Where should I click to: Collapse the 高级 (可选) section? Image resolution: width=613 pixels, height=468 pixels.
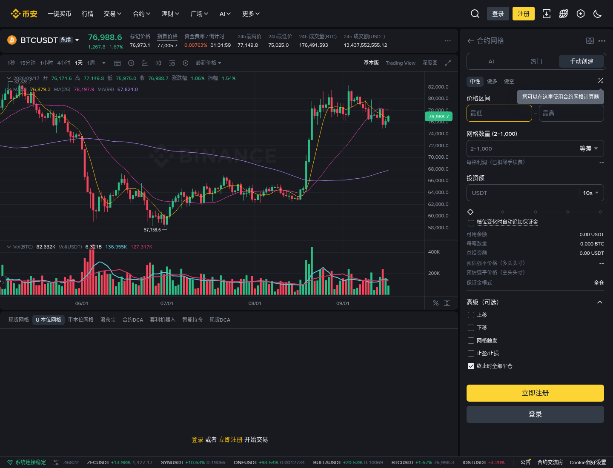coord(600,302)
